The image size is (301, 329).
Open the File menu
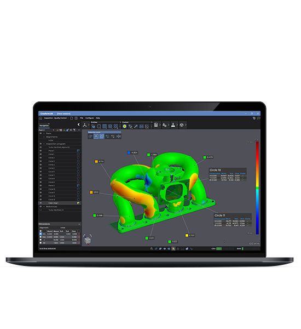click(x=82, y=118)
